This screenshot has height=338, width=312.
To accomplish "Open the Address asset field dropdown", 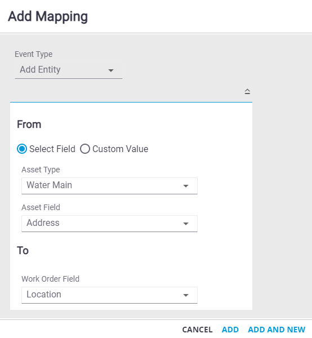I will point(109,224).
